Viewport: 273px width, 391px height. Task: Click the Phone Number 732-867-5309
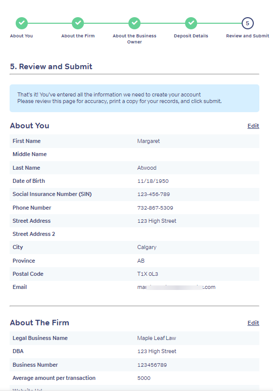tap(155, 208)
